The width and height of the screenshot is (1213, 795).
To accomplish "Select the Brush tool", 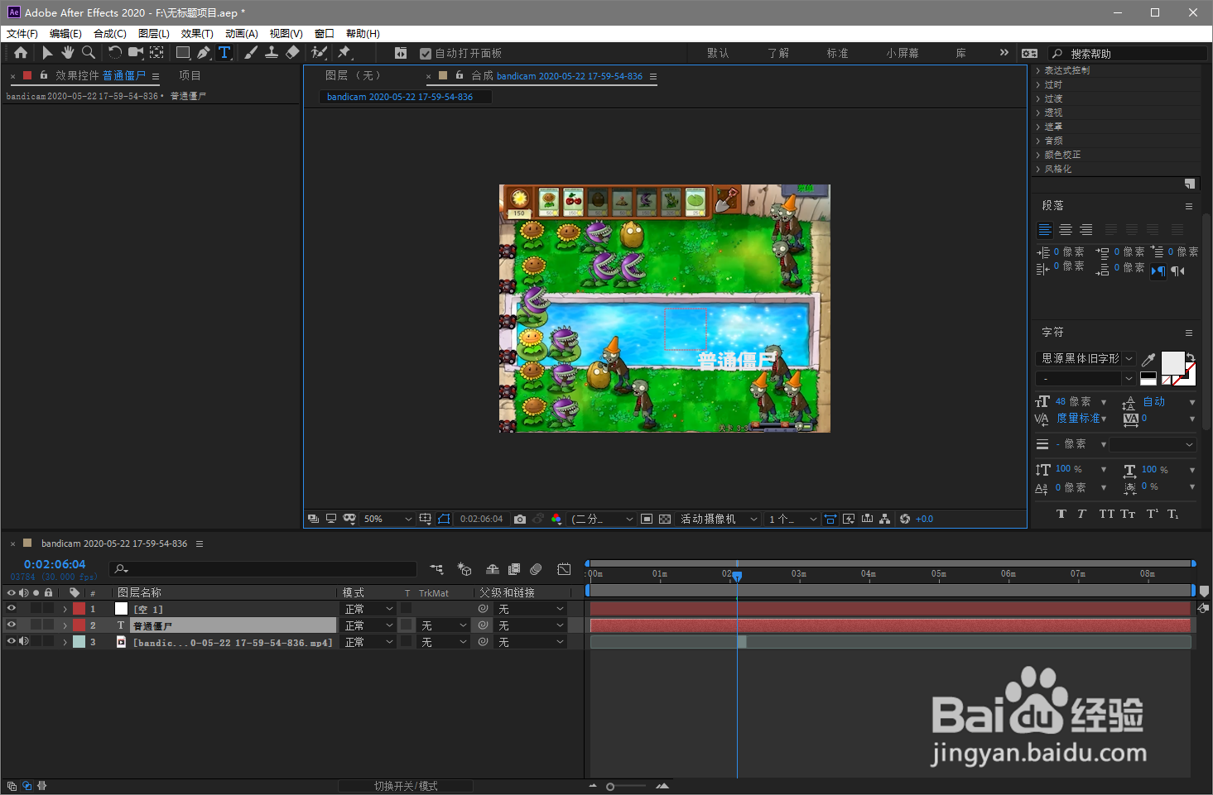I will pos(251,53).
